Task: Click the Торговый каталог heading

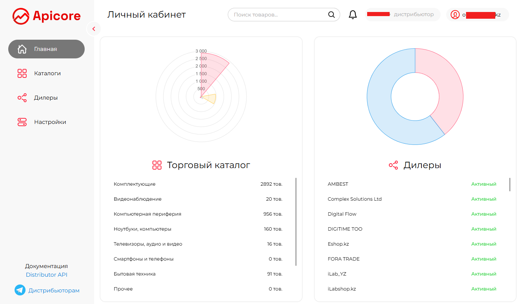Action: coord(208,165)
